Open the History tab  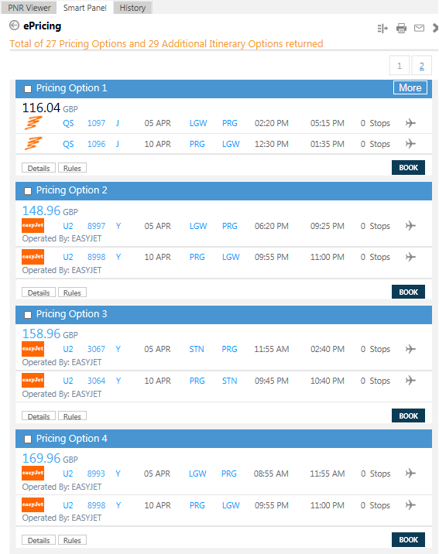point(132,8)
